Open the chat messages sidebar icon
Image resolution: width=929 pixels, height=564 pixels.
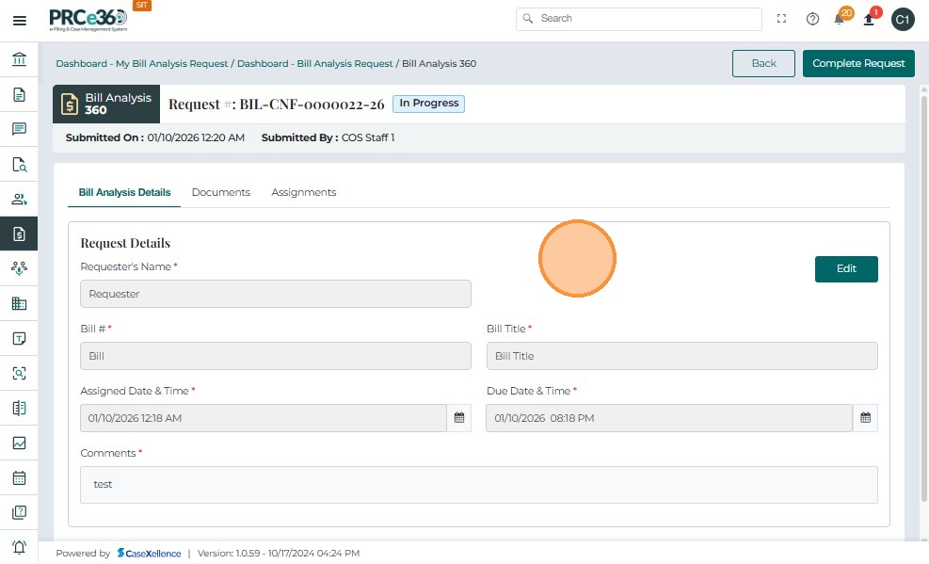(x=19, y=129)
